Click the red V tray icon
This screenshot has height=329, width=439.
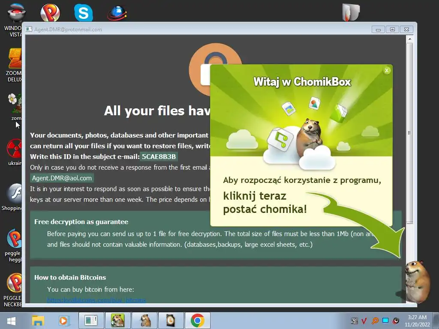pyautogui.click(x=364, y=321)
